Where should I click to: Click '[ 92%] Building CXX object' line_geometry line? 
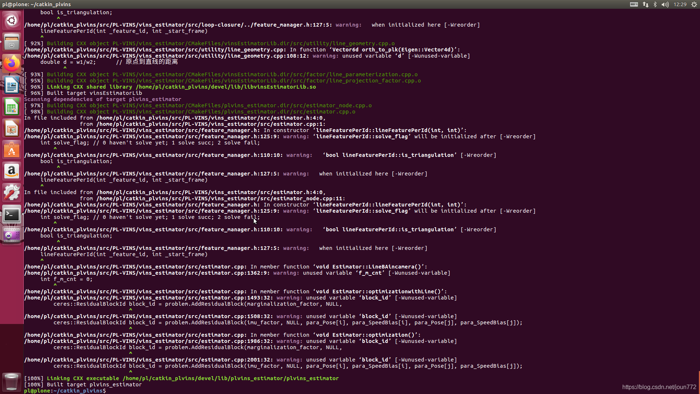tap(209, 43)
